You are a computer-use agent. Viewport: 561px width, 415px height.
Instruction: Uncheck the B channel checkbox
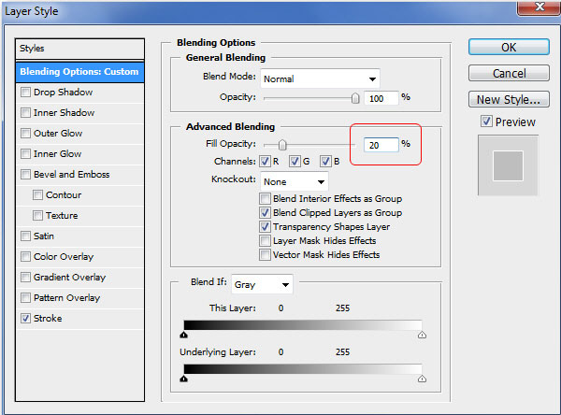[325, 162]
